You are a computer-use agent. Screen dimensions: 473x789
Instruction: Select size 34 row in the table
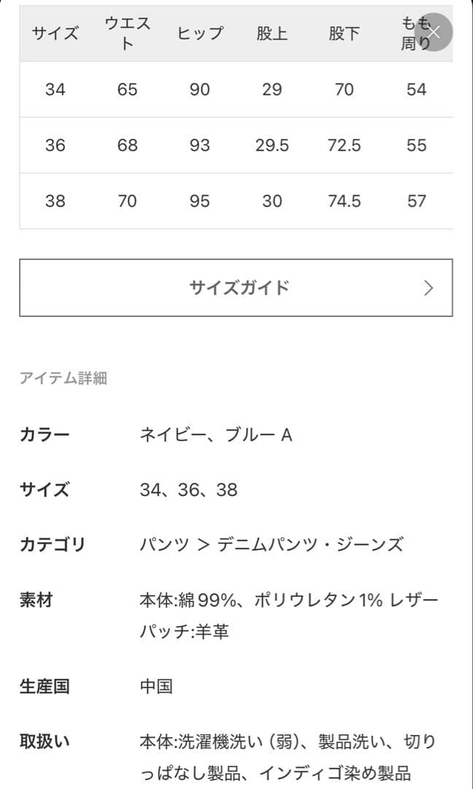point(55,89)
